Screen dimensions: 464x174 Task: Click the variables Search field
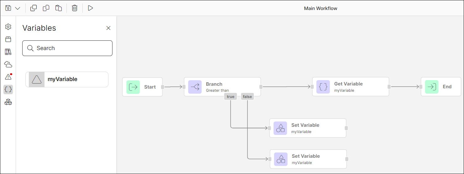pyautogui.click(x=67, y=48)
